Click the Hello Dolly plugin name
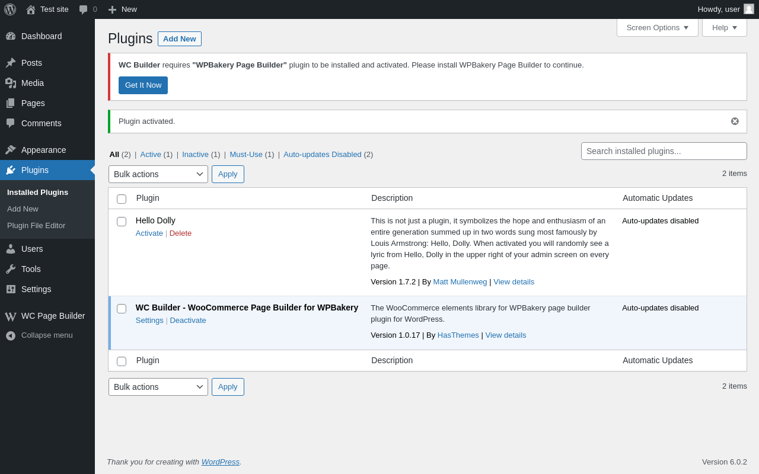Viewport: 759px width, 474px height. point(155,220)
